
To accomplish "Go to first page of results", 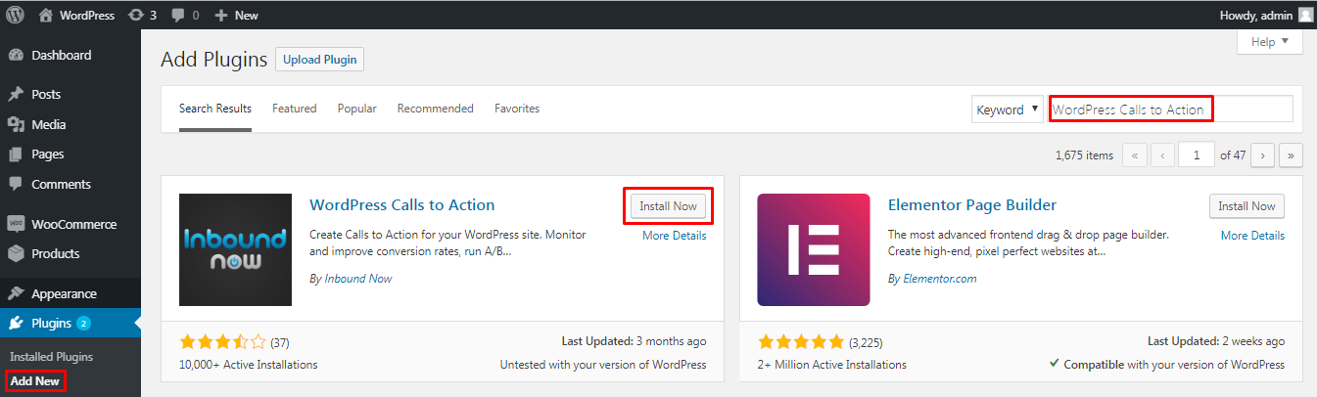I will 1135,154.
